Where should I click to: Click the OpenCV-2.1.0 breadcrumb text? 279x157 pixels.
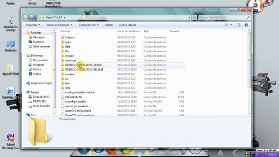(54, 17)
